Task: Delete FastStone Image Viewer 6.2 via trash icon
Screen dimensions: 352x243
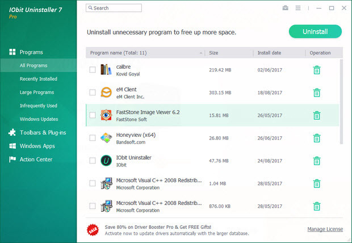Action: 317,115
